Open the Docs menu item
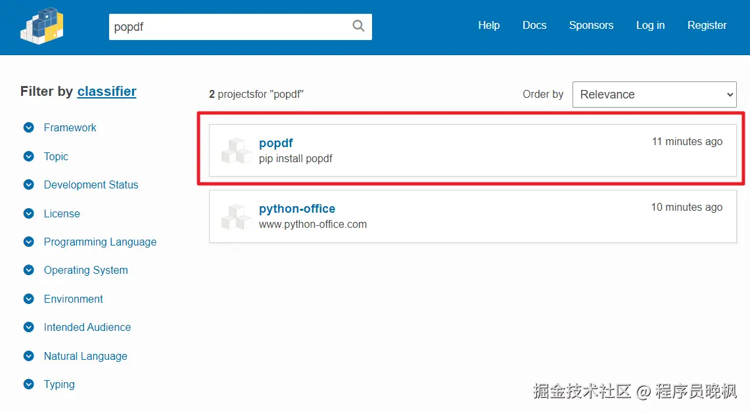The height and width of the screenshot is (413, 750). tap(534, 26)
